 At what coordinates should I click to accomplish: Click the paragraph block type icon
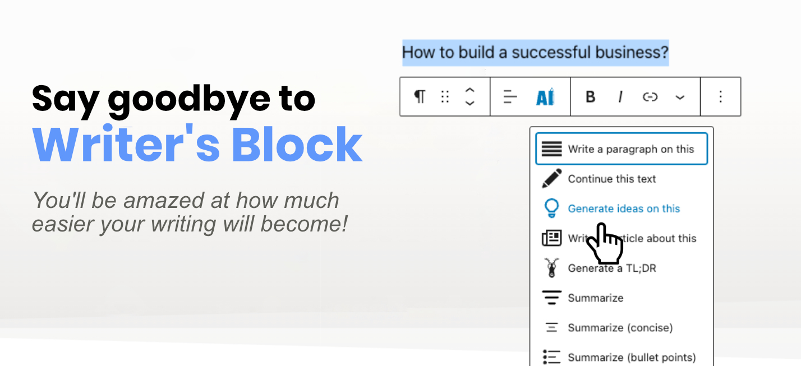click(x=420, y=97)
